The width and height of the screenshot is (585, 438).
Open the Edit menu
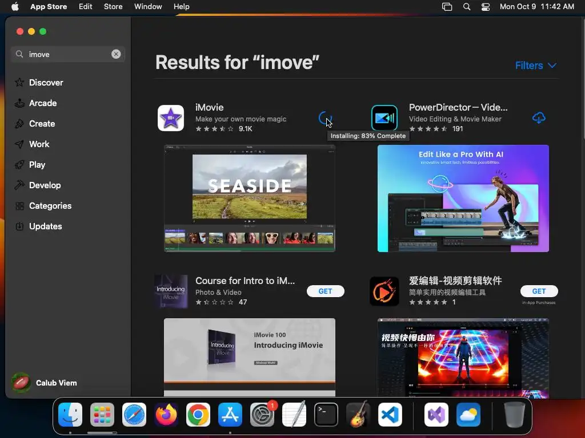(x=86, y=6)
